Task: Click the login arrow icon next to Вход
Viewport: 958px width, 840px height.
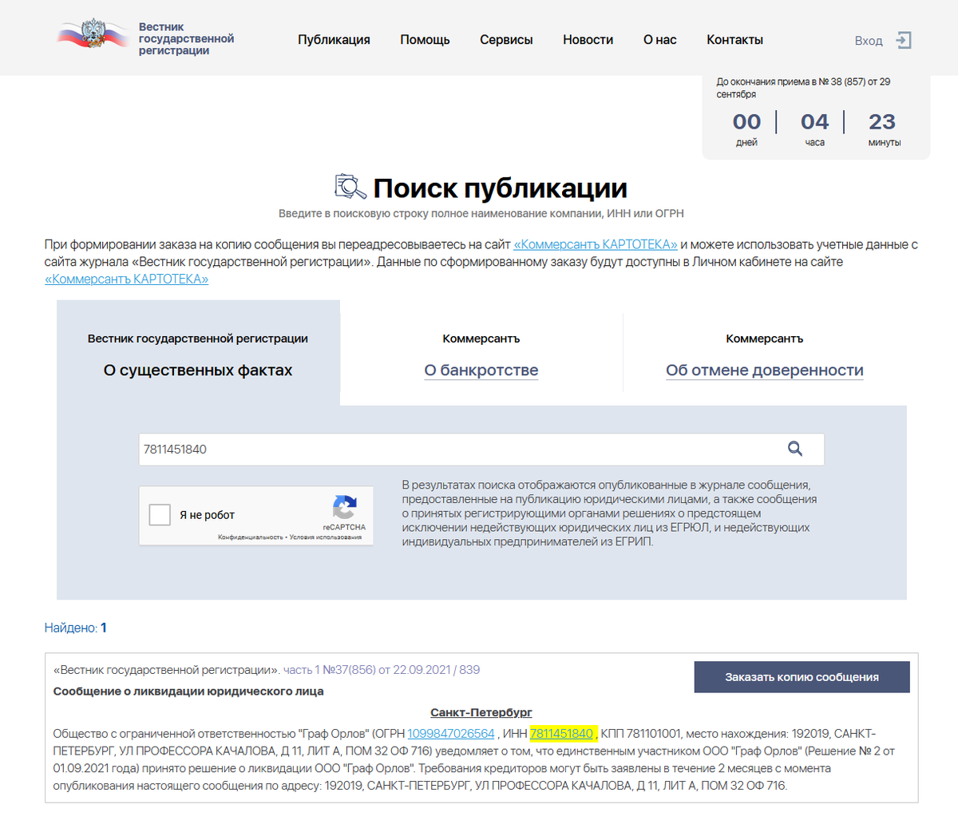Action: pyautogui.click(x=904, y=40)
